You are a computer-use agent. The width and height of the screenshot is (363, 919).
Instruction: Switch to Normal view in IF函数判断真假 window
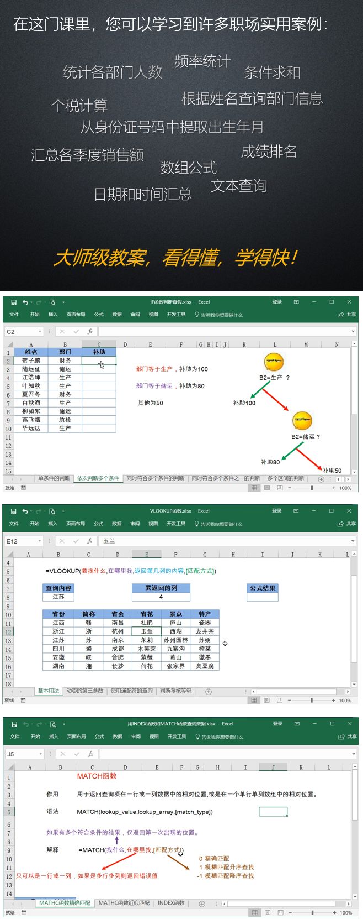click(254, 488)
